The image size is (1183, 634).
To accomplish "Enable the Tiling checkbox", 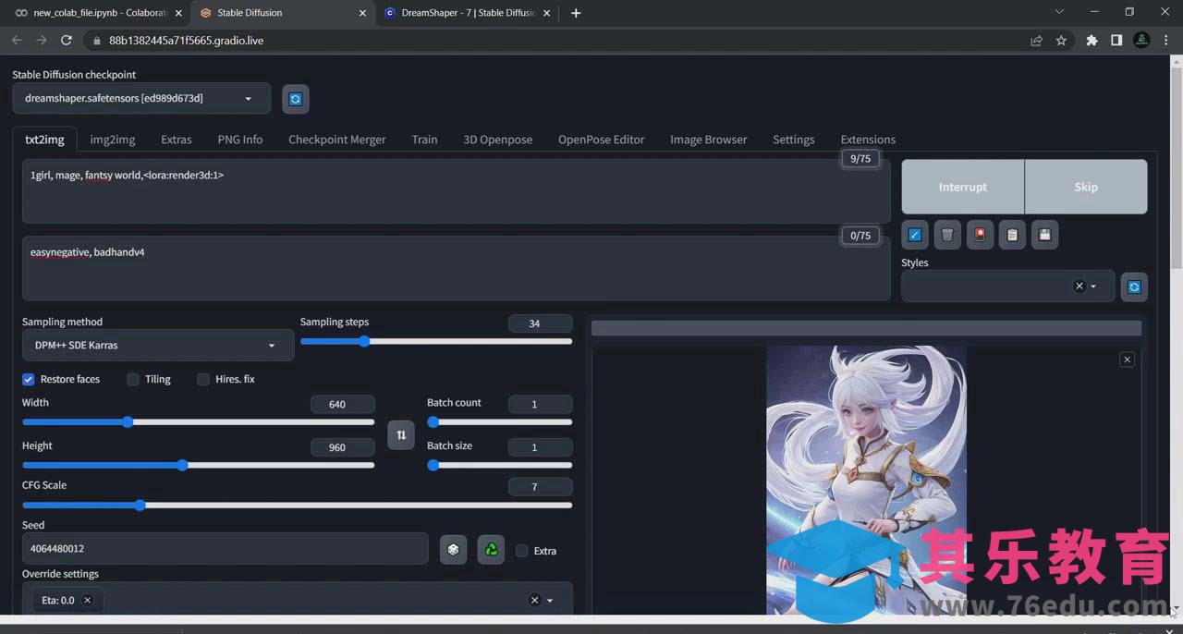I will coord(133,380).
